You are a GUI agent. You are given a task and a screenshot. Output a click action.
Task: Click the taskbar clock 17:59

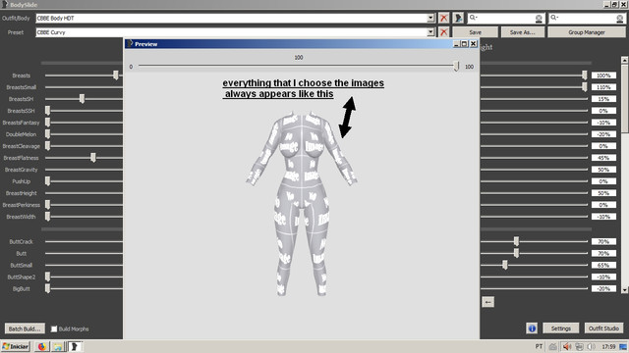tap(608, 346)
